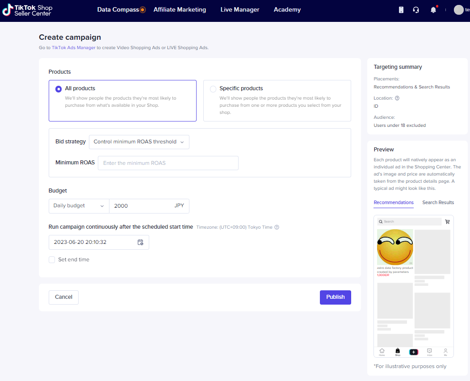Click the timezone info question mark icon
470x381 pixels.
[277, 227]
